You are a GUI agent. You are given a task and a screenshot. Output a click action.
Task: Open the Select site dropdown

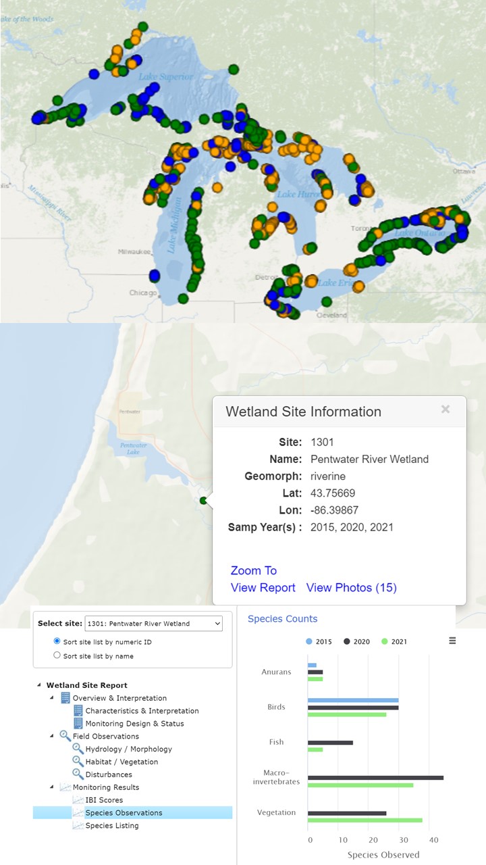tap(153, 623)
